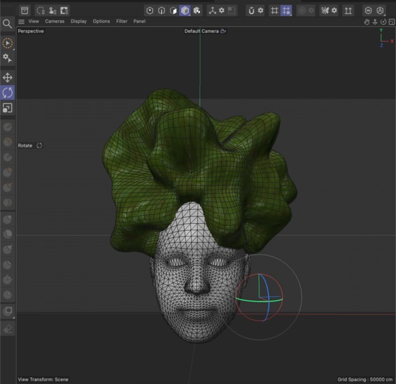The width and height of the screenshot is (396, 384).
Task: Click the Default Camera label
Action: click(x=201, y=31)
